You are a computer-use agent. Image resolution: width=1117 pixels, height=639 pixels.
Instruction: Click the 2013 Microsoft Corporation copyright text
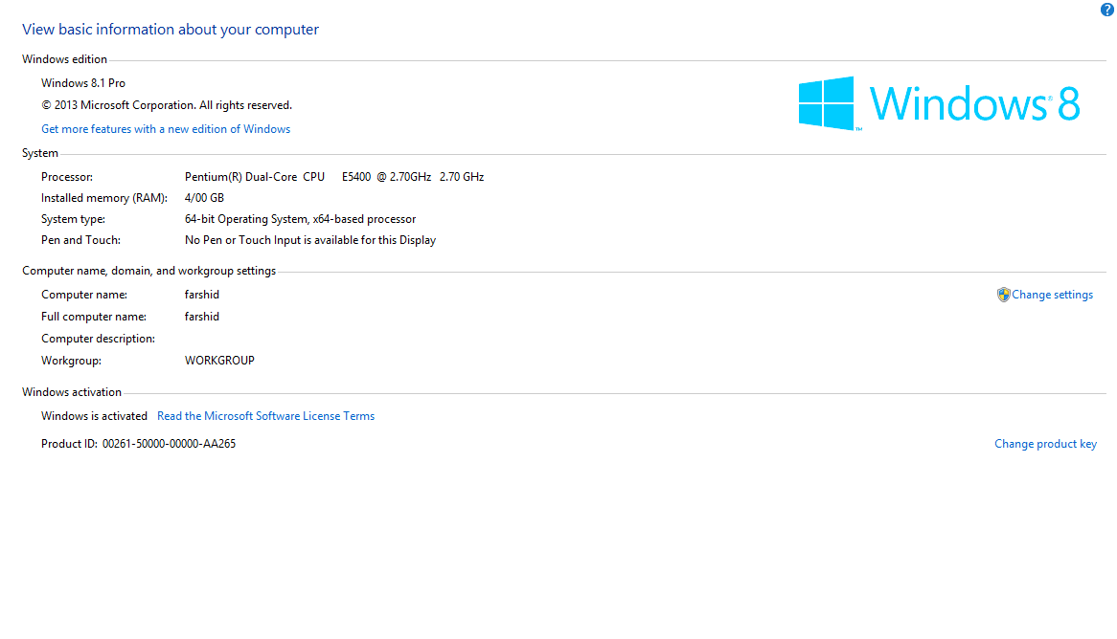point(167,105)
